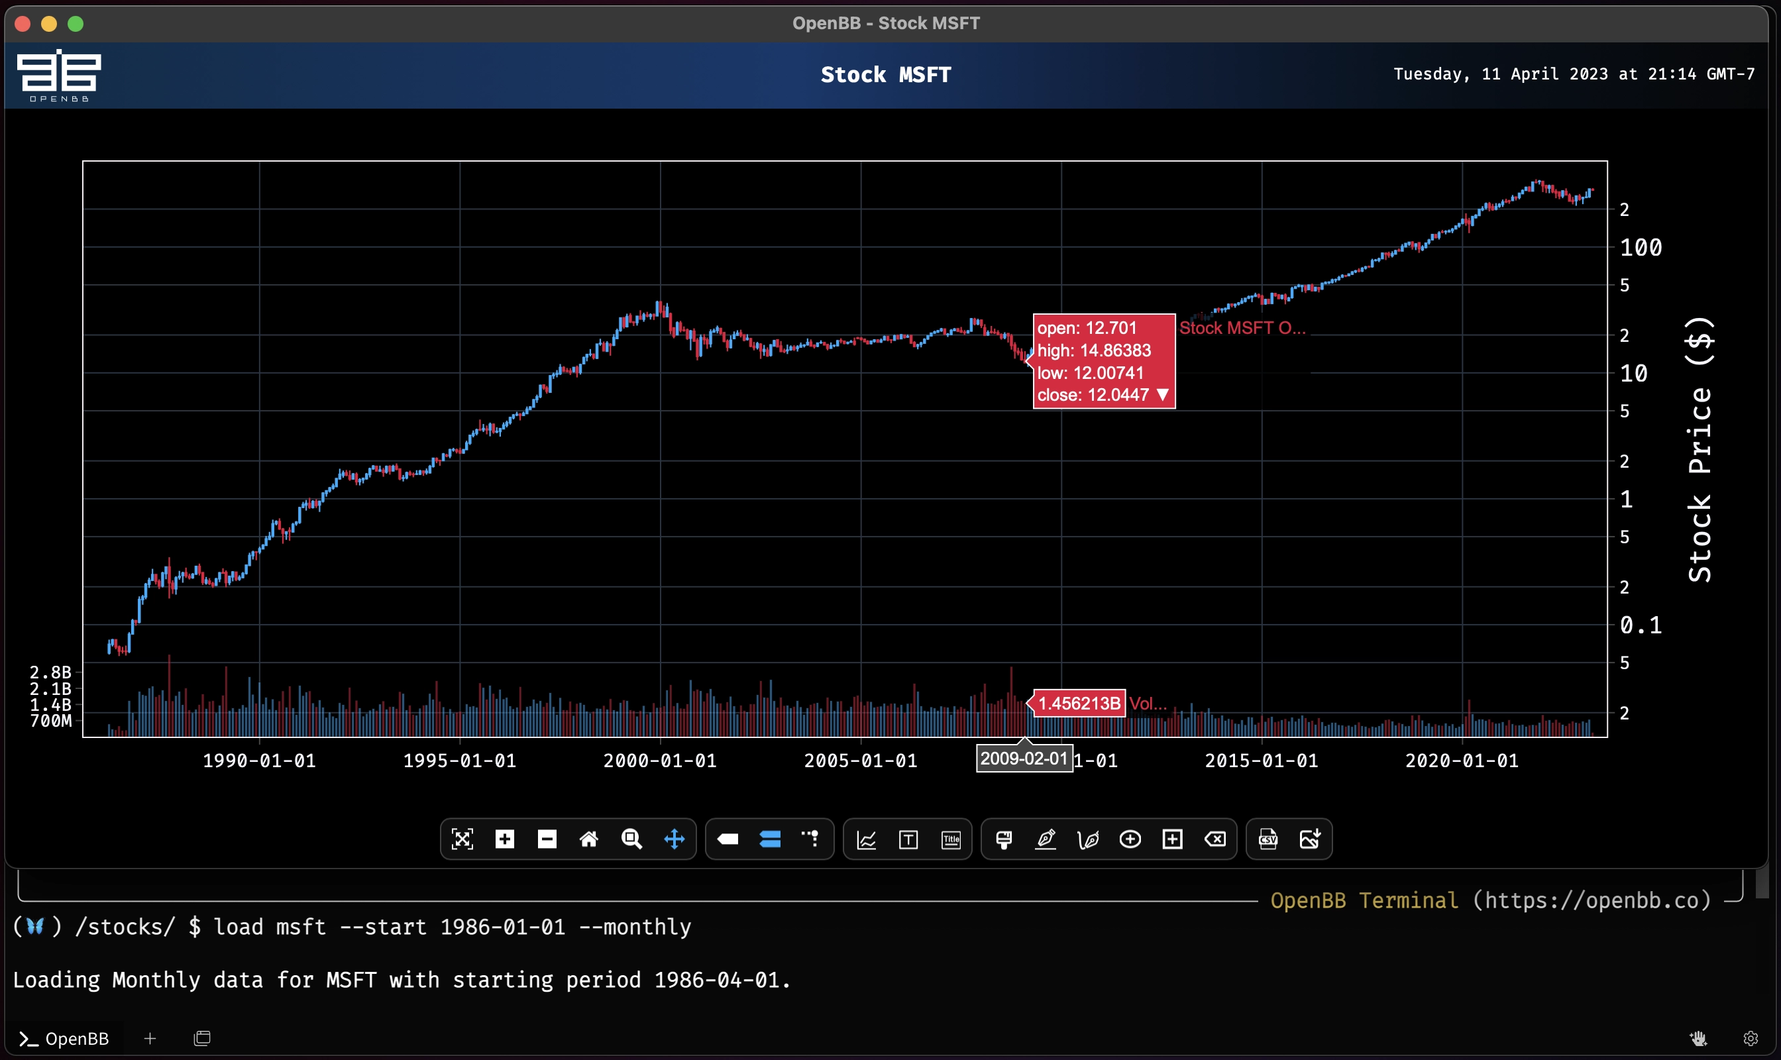
Task: Select the draw rectangle tool
Action: [x=1172, y=839]
